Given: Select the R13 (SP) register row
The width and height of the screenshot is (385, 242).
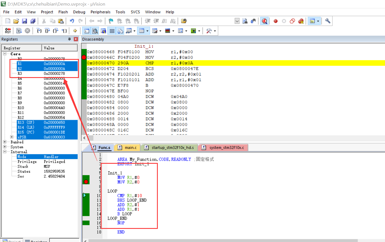Looking at the screenshot, I should [47, 122].
